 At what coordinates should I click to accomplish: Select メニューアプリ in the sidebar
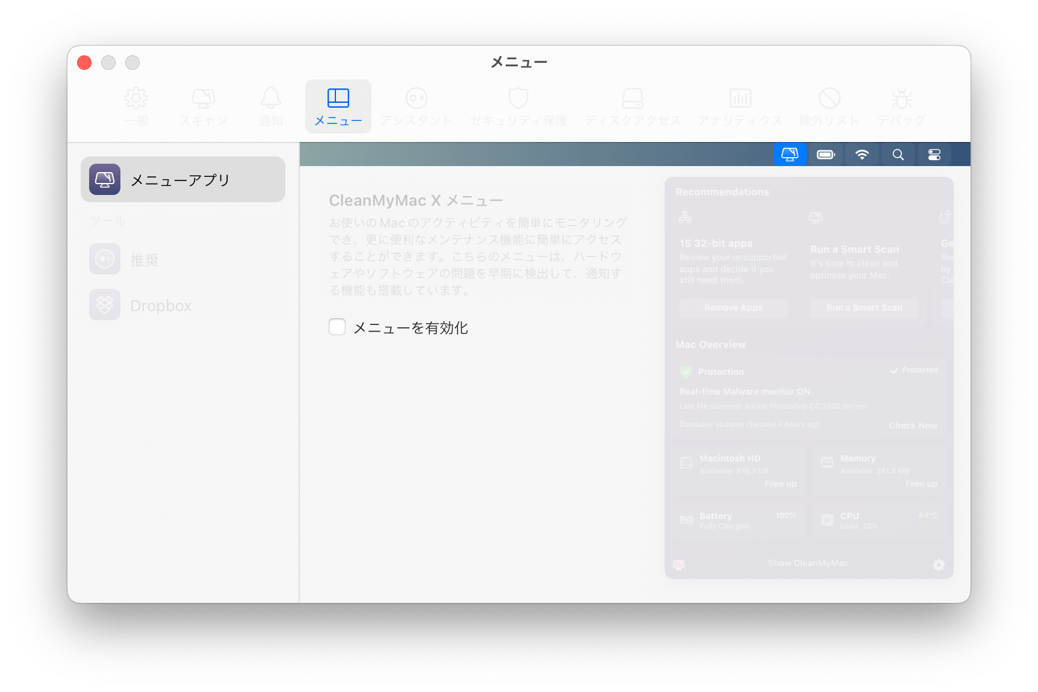pyautogui.click(x=183, y=179)
